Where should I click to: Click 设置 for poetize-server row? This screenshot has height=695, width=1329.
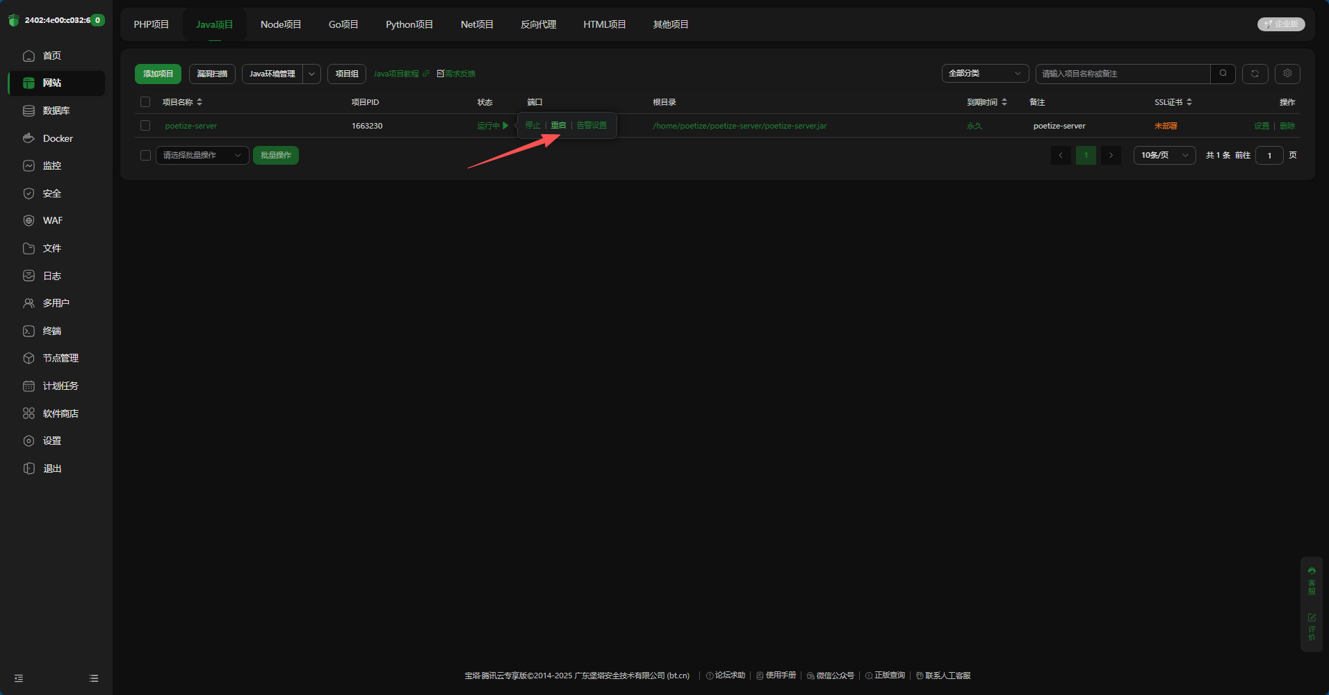1262,126
